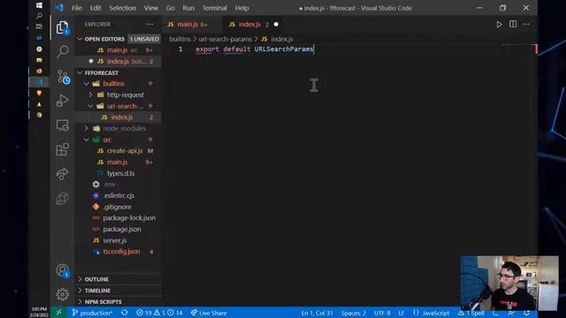Click the Split Editor Right icon
566x318 pixels.
[513, 24]
